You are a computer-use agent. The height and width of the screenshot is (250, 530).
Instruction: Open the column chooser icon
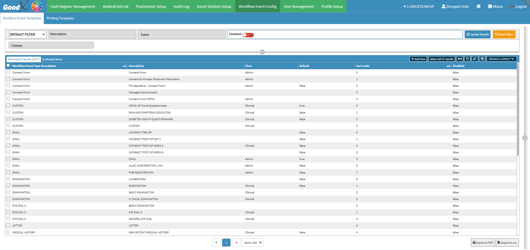pos(482,59)
